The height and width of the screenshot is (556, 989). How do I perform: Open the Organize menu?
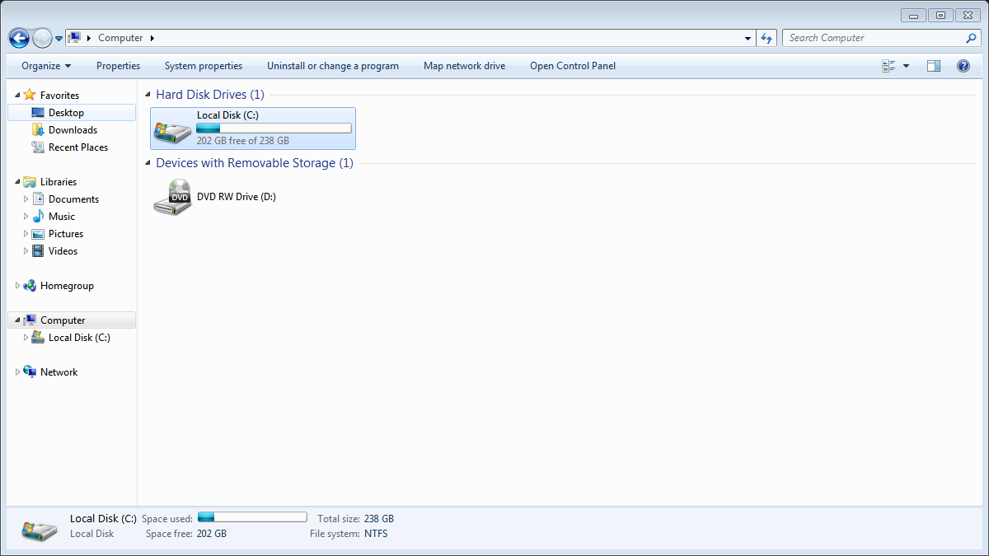[x=46, y=66]
